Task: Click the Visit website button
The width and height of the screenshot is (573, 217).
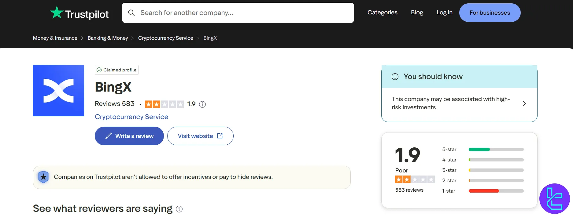Action: tap(200, 136)
